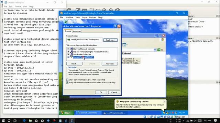This screenshot has width=220, height=123.
Task: Click the VirtualBox USB devices status icon
Action: tap(155, 117)
